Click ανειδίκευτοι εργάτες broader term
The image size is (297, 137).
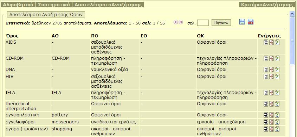point(114,122)
